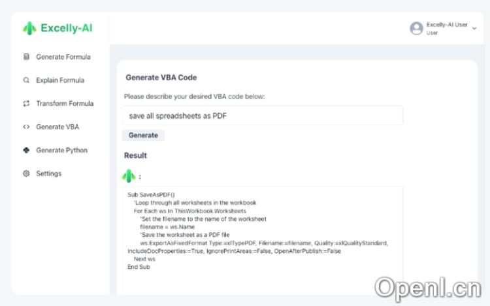
Task: Click the Excelly-AI User account name
Action: click(x=447, y=25)
